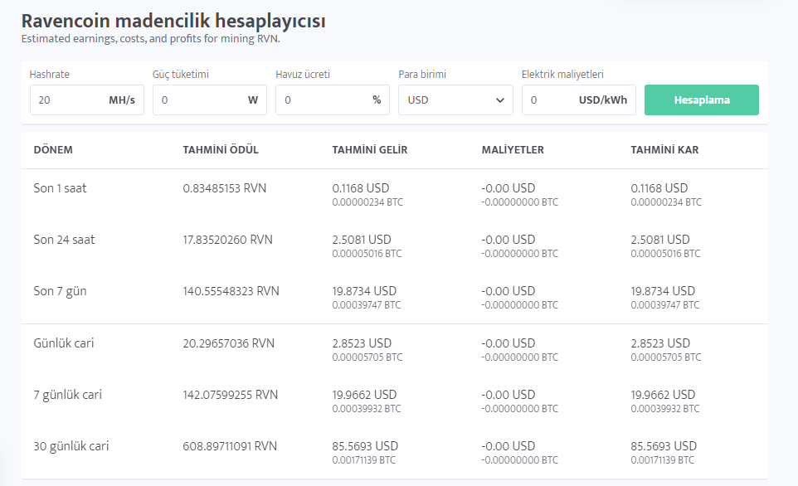Image resolution: width=798 pixels, height=486 pixels.
Task: Focus the Havuz ücreti input field
Action: 333,100
